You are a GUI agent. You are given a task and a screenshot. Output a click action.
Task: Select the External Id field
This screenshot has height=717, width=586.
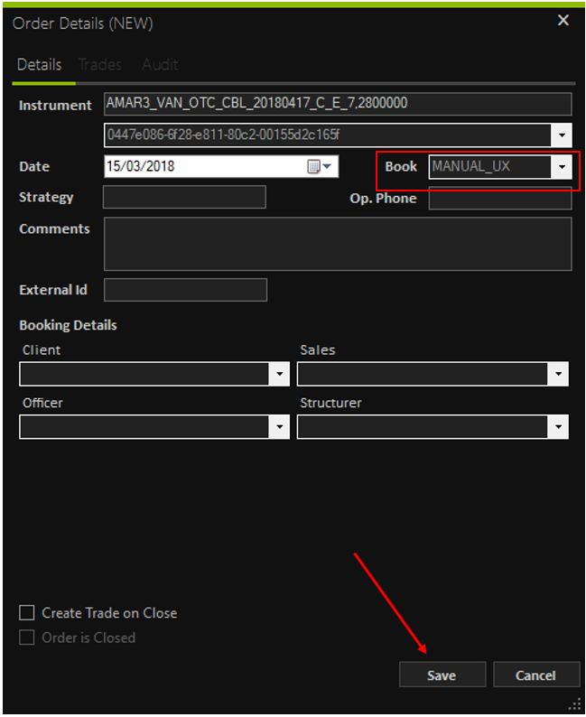click(x=185, y=290)
